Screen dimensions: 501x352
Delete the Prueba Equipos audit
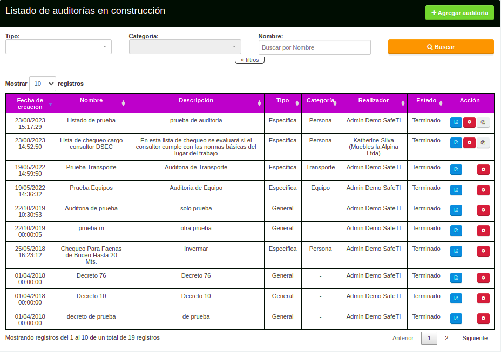tap(483, 190)
